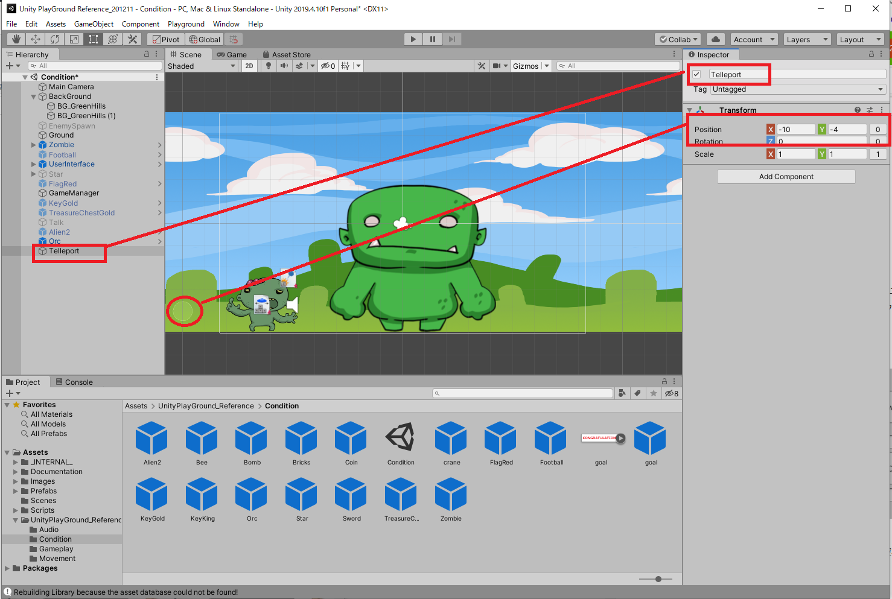Image resolution: width=892 pixels, height=599 pixels.
Task: Toggle Pivot handle position
Action: point(165,39)
